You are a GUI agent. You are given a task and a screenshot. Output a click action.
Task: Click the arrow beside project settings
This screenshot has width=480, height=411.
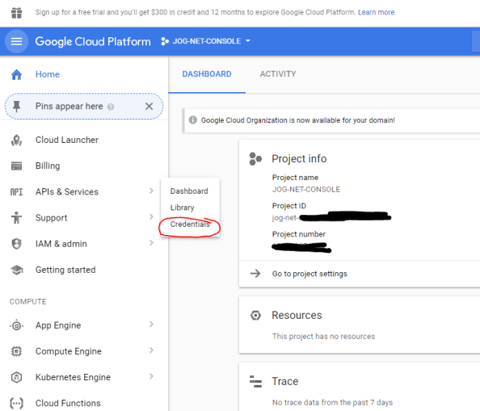[x=255, y=274]
